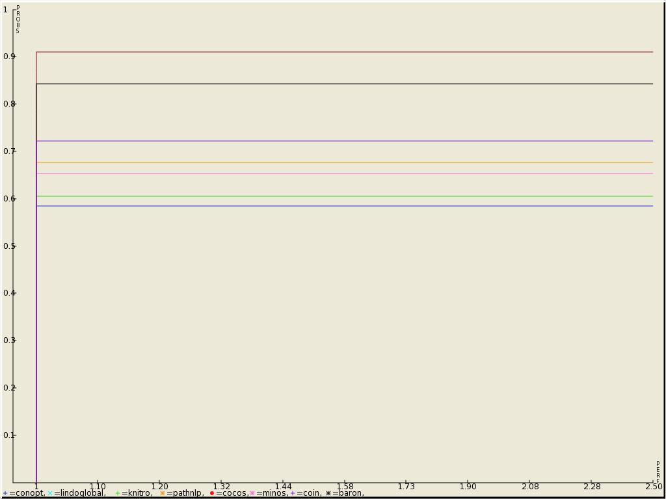Select the '=lindoglobal,' legend label
This screenshot has width=666, height=499.
click(80, 493)
